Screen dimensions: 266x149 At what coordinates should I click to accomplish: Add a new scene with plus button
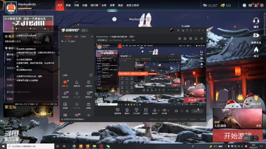pyautogui.click(x=92, y=36)
